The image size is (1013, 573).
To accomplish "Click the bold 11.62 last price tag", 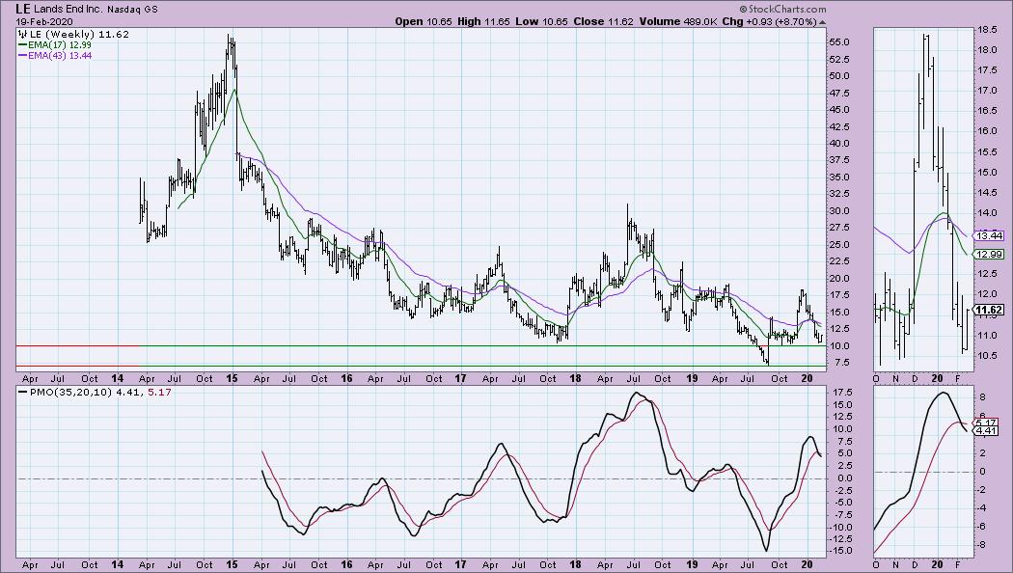I will (x=989, y=310).
